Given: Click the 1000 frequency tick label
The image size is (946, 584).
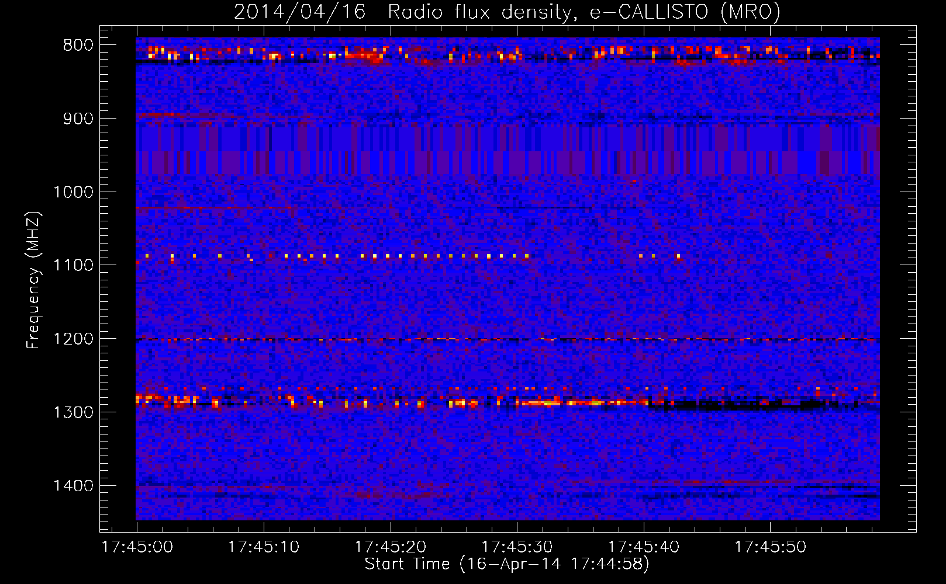Looking at the screenshot, I should (73, 192).
